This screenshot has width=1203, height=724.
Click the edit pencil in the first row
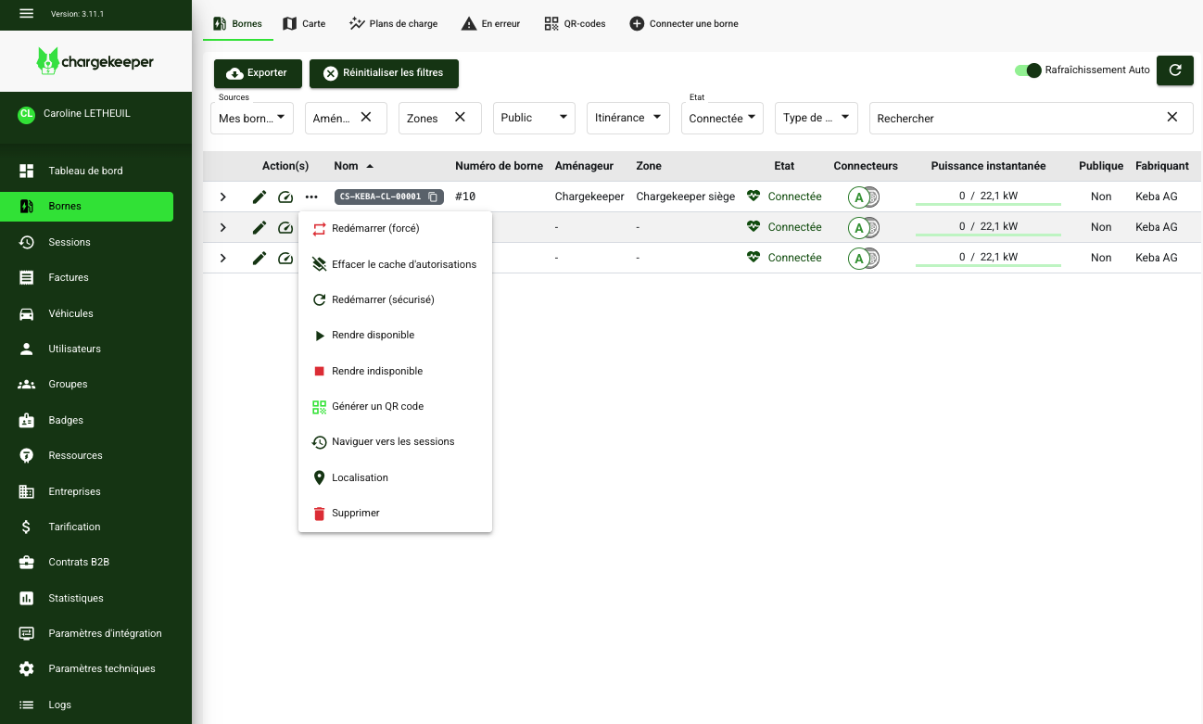click(260, 197)
